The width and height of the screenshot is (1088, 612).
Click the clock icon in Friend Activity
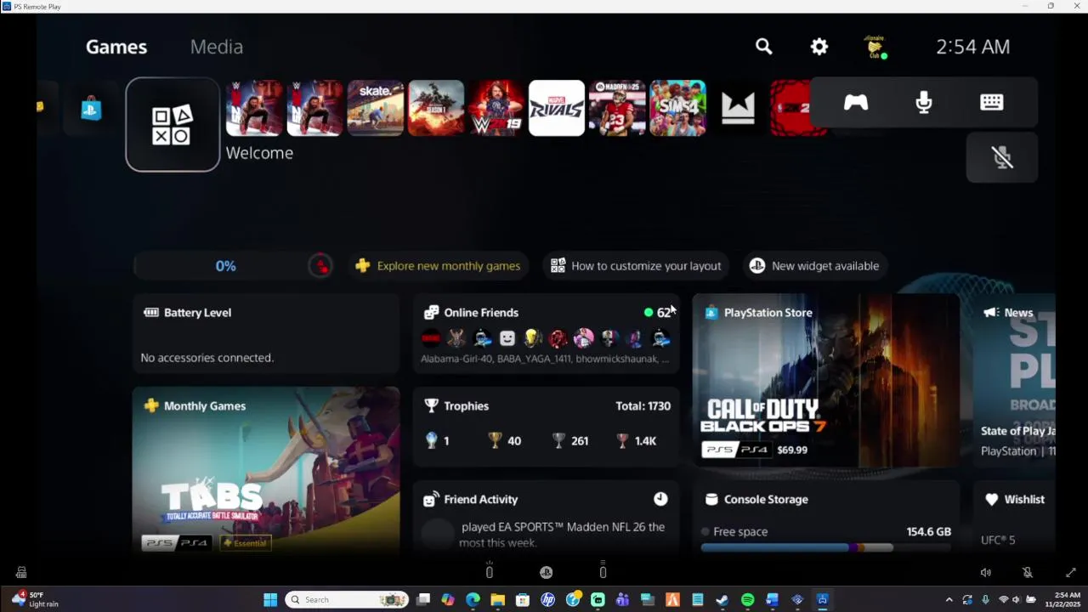tap(660, 499)
